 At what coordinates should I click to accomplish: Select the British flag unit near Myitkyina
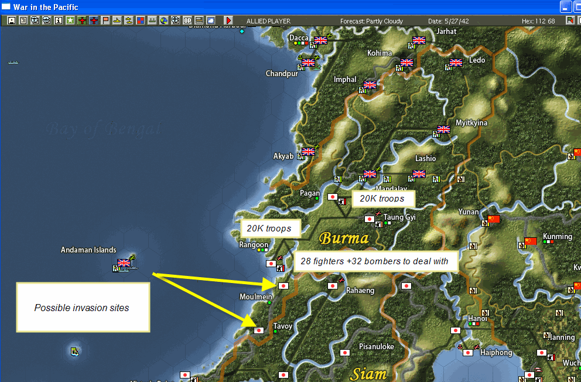(x=443, y=129)
